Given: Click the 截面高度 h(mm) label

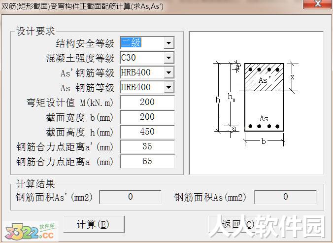Looking at the screenshot, I should (80, 132).
